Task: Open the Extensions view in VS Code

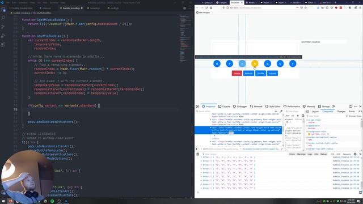Action: [3, 44]
